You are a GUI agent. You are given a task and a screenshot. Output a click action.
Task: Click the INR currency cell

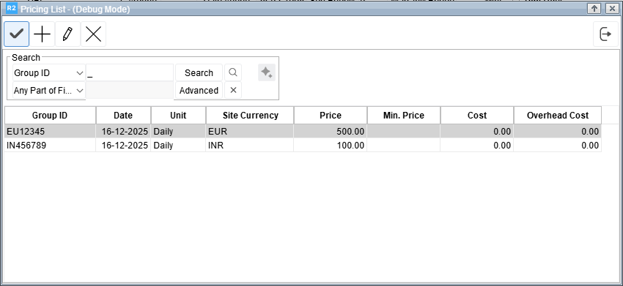[x=250, y=145]
